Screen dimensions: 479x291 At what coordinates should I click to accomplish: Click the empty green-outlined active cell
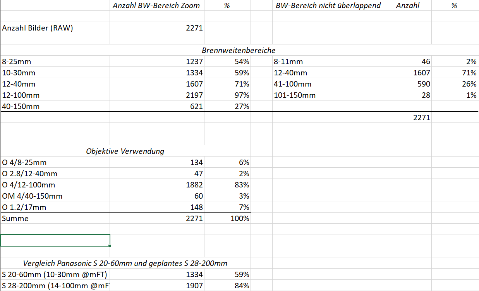(x=55, y=240)
